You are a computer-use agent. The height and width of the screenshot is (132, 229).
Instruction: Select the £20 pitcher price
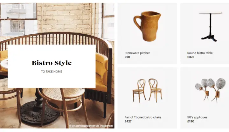127,57
